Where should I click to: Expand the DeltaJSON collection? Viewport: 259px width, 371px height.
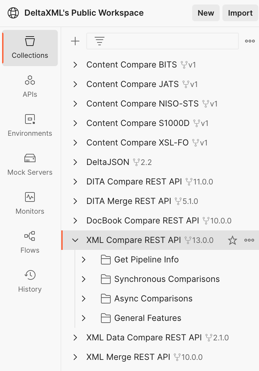75,162
